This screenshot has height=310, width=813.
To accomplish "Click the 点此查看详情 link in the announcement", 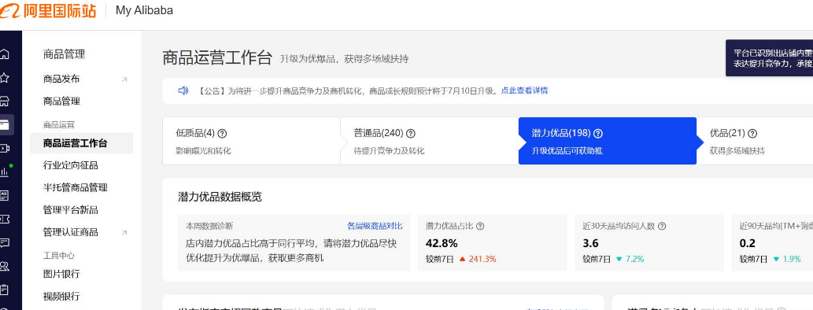I will tap(524, 90).
